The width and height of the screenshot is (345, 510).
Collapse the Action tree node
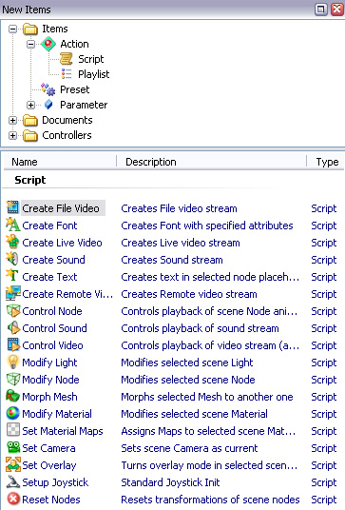(30, 44)
